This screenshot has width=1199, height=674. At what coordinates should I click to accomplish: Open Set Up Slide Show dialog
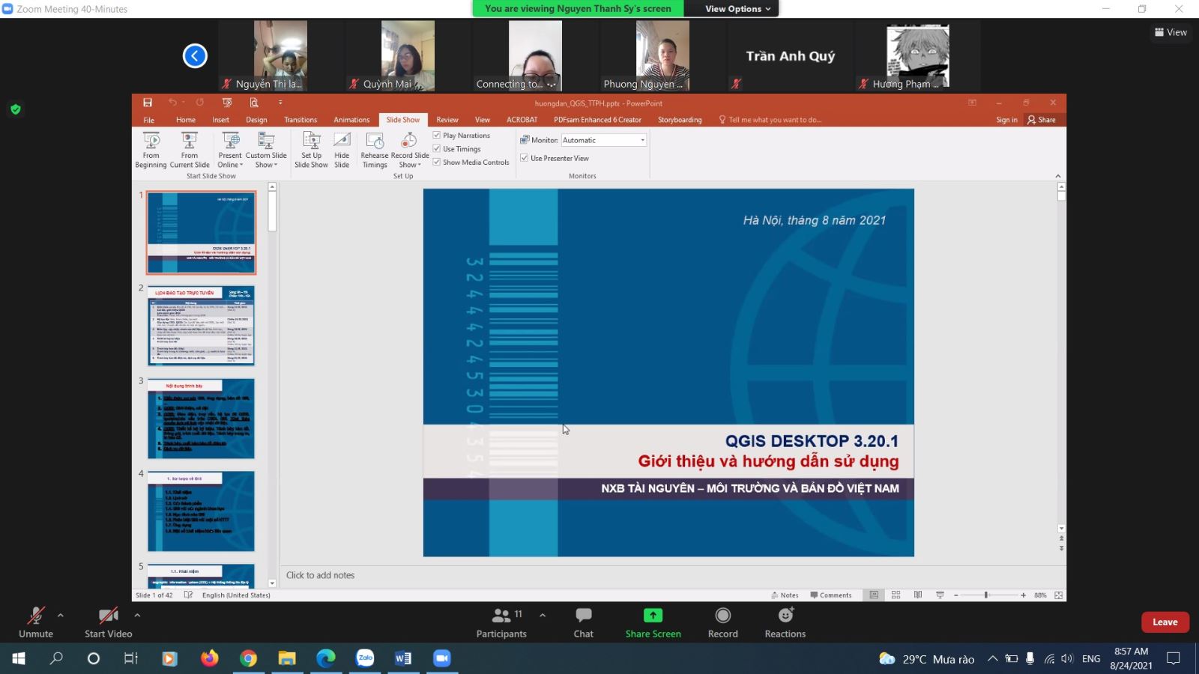click(311, 150)
